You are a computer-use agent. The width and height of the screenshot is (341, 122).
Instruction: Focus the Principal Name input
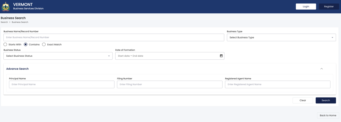click(62, 85)
